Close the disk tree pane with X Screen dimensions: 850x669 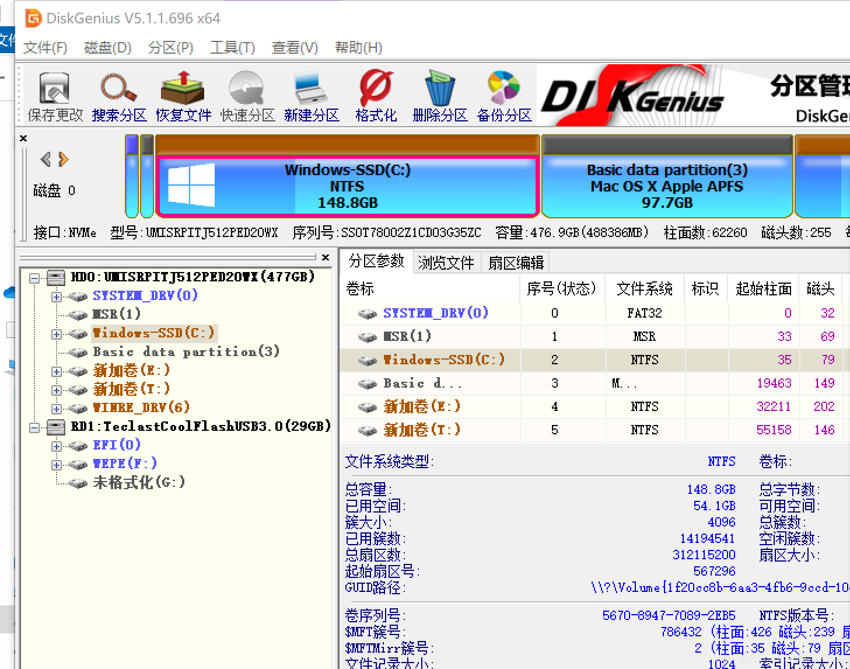(x=326, y=257)
